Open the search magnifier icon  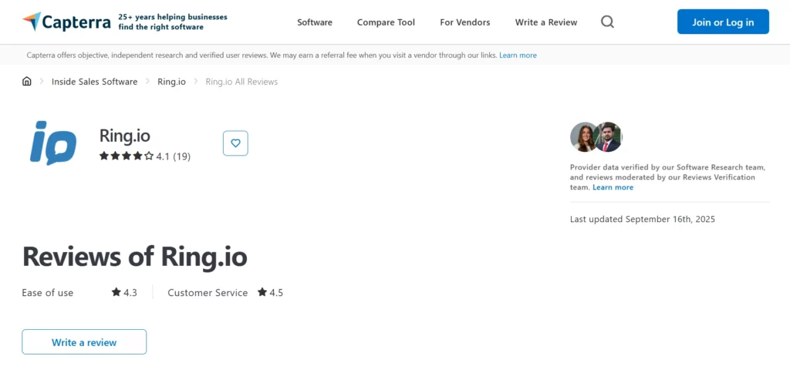607,22
